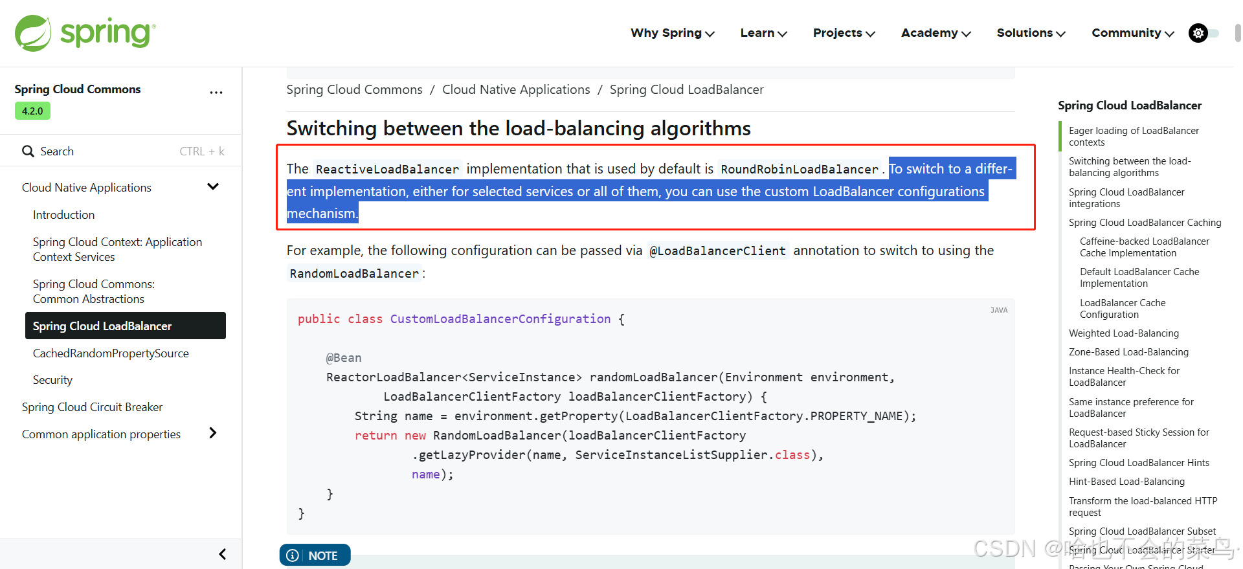Go to Spring Cloud LoadBalancer Caching

[x=1145, y=223]
